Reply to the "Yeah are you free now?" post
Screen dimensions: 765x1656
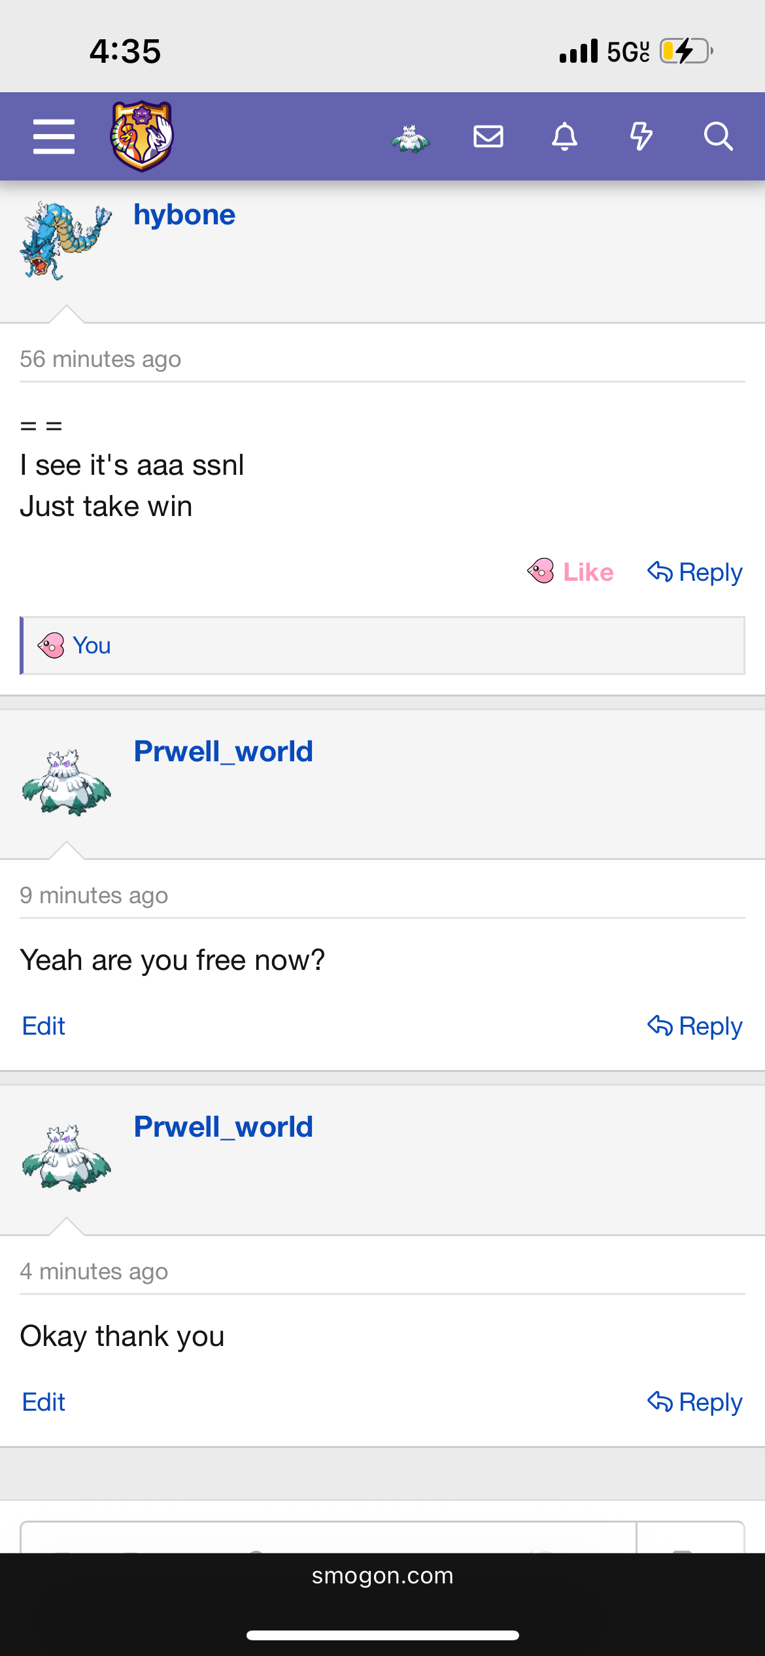(695, 1026)
